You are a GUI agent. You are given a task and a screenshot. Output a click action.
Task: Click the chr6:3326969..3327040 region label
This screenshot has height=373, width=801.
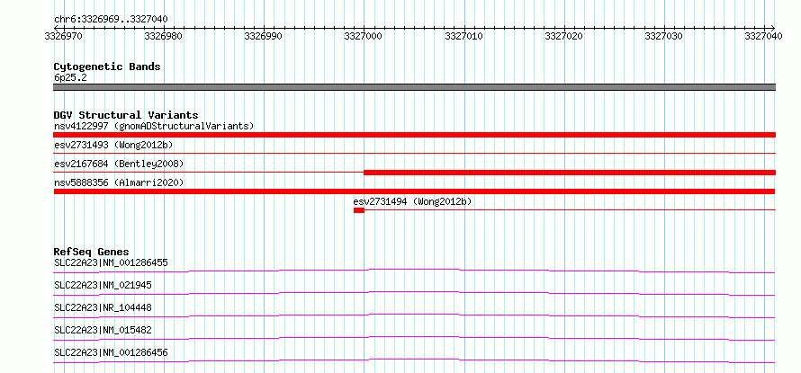click(111, 20)
